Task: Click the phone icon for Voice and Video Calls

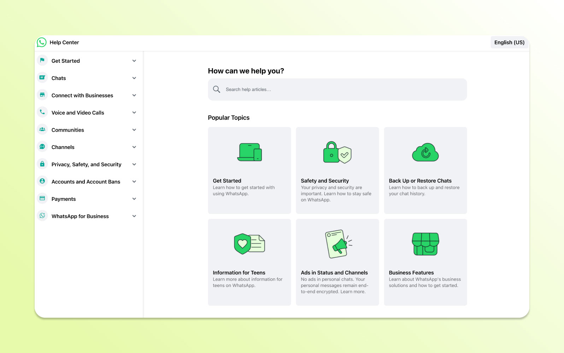Action: tap(42, 112)
